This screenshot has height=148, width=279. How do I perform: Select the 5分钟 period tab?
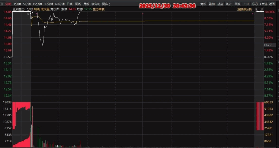(x=27, y=4)
